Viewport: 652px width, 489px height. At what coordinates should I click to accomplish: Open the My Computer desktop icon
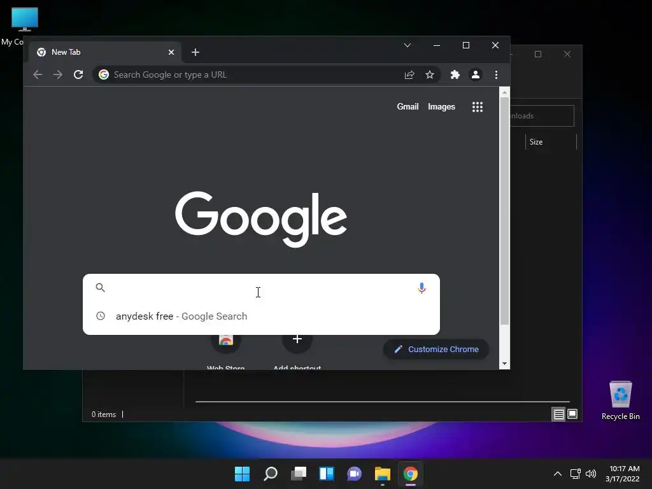[24, 21]
